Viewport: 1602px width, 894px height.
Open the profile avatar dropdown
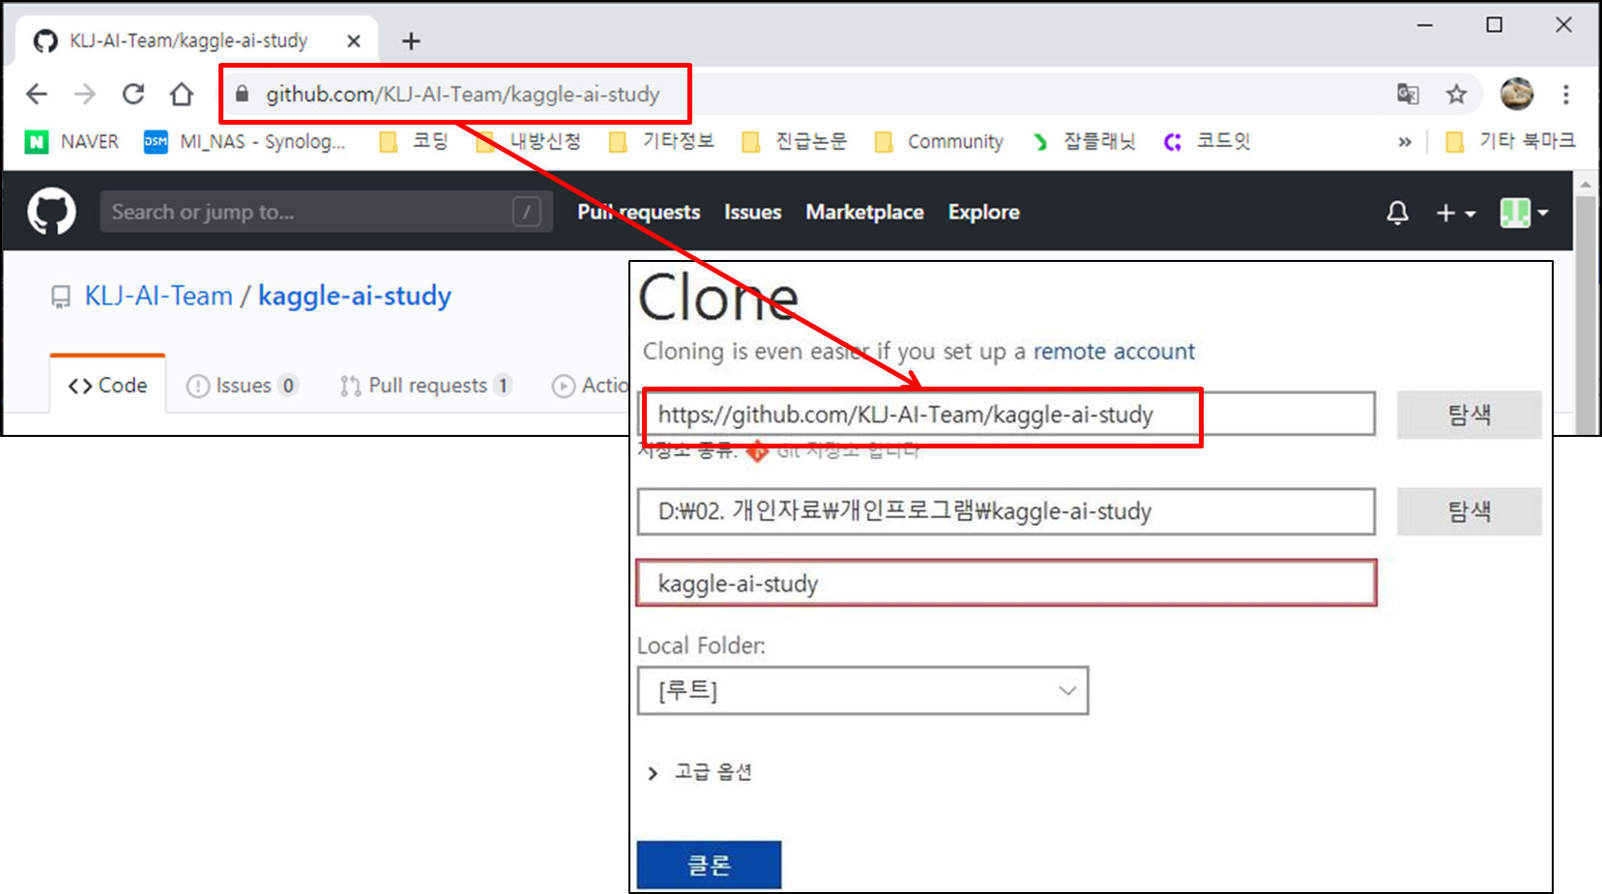(x=1525, y=213)
